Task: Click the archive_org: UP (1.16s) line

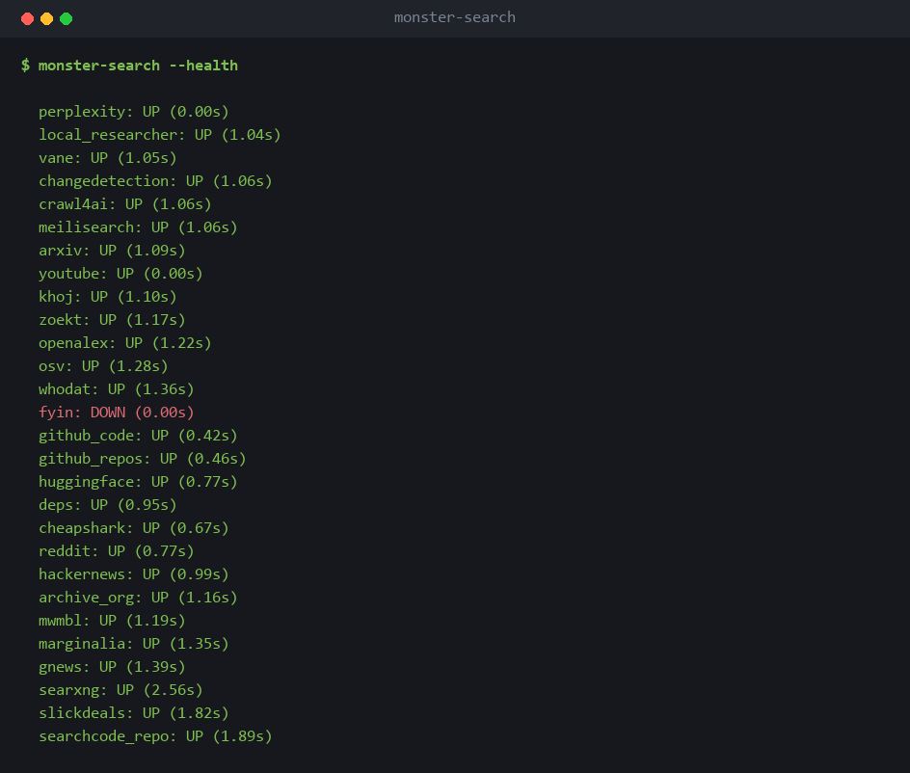Action: (x=138, y=599)
